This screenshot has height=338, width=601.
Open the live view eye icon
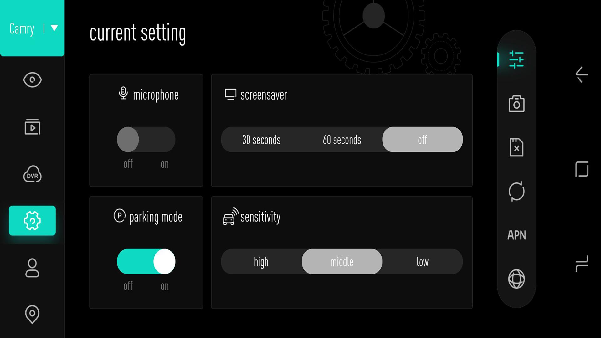tap(32, 80)
